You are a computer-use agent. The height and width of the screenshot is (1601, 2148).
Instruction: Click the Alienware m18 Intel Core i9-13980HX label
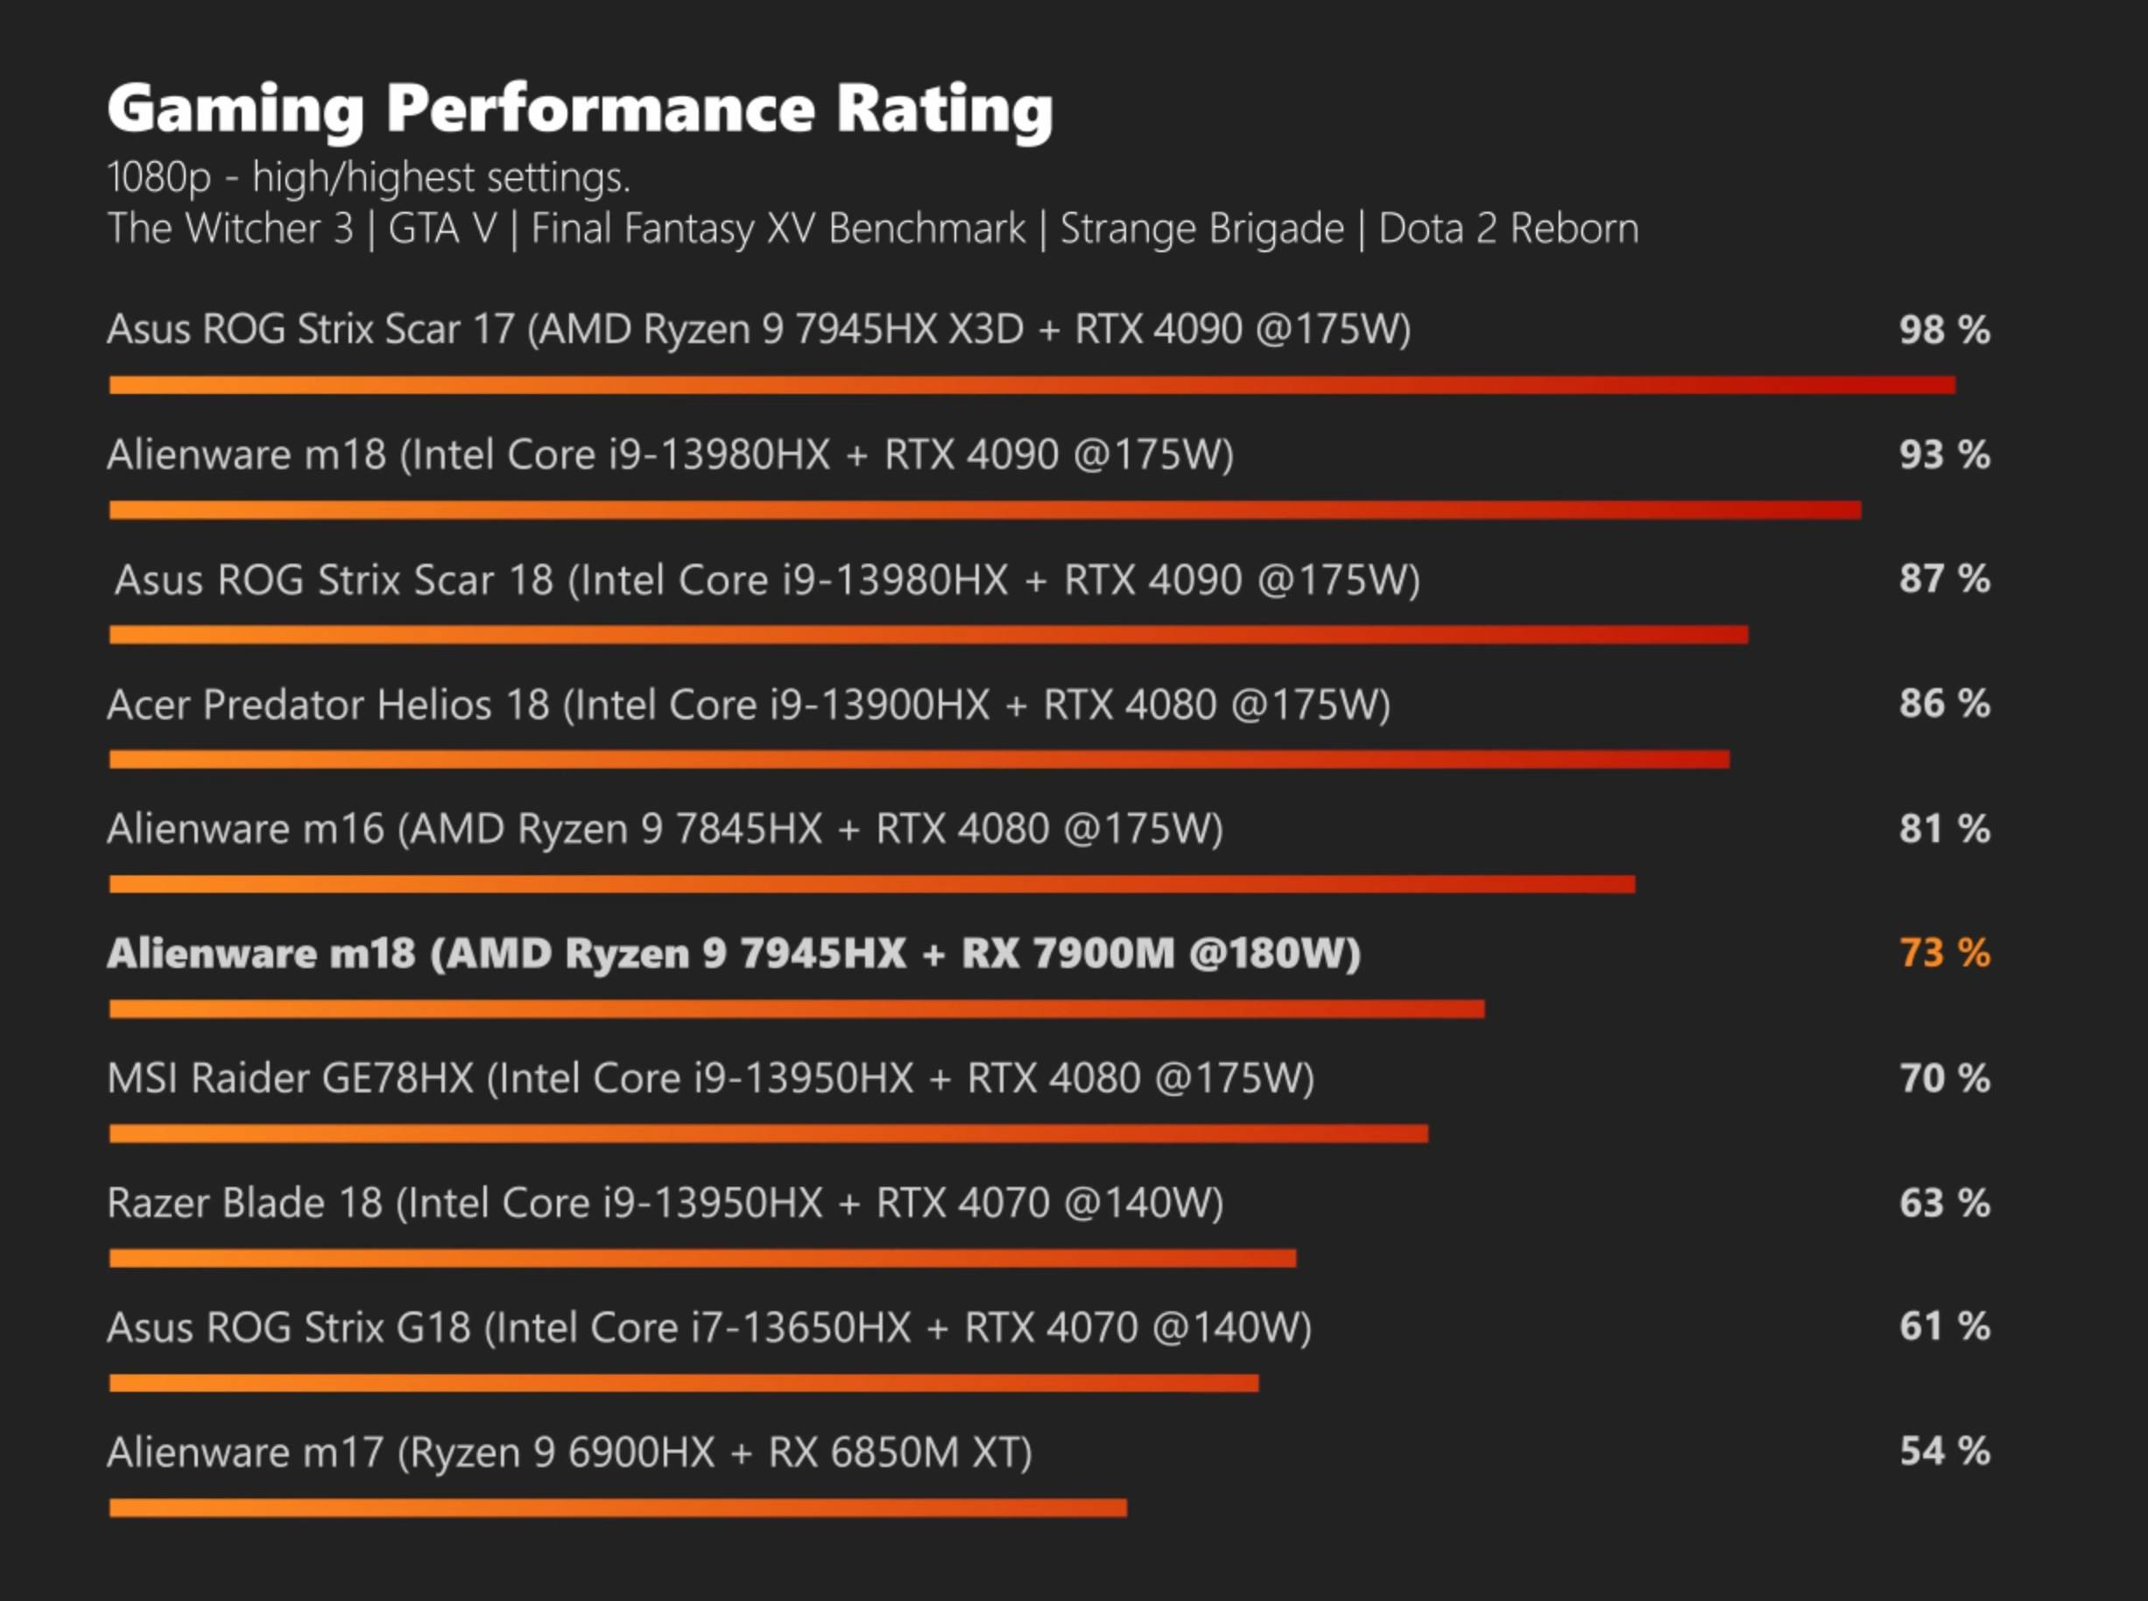[x=670, y=454]
